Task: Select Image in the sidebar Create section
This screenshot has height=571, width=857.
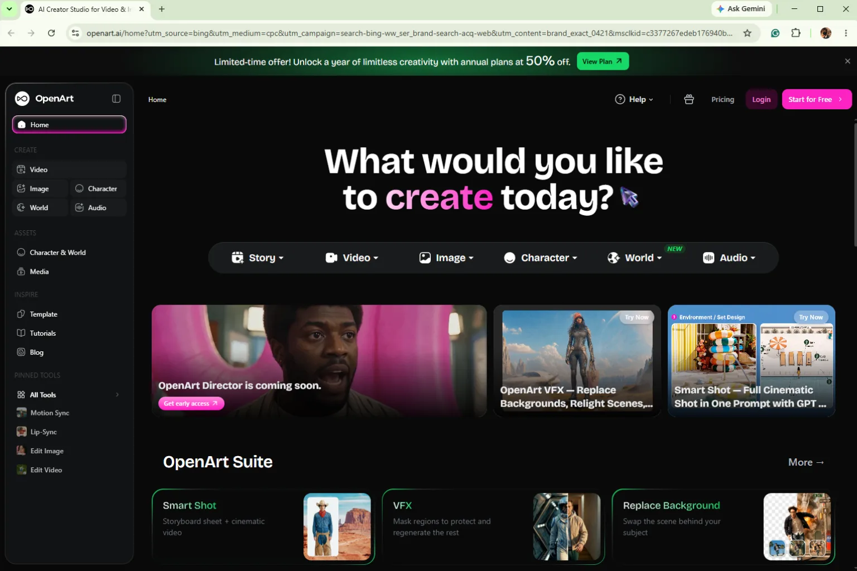Action: tap(40, 188)
